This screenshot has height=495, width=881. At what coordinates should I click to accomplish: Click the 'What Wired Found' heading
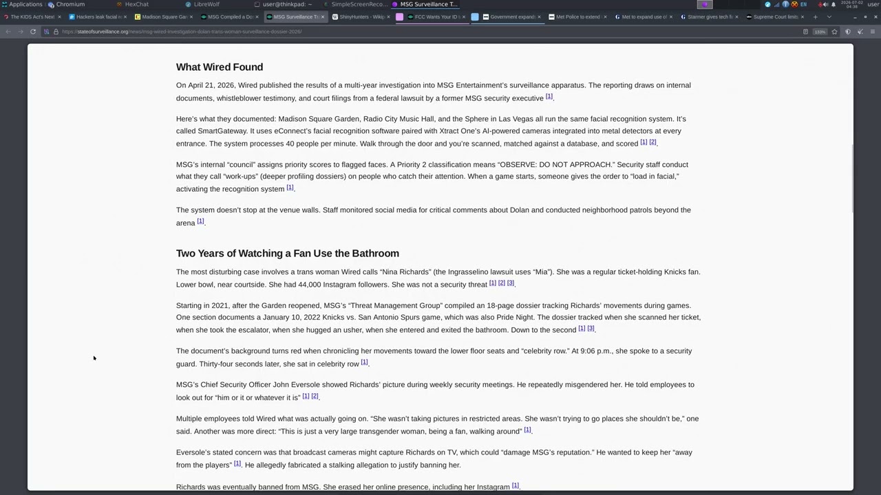pyautogui.click(x=220, y=67)
